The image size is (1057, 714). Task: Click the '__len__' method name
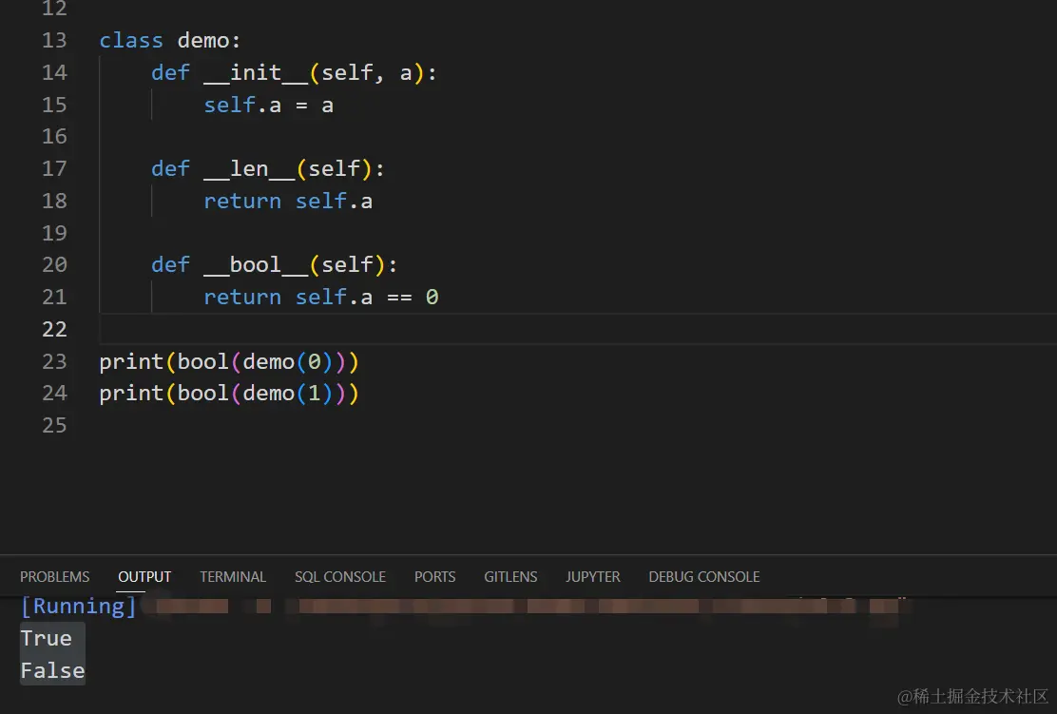249,168
